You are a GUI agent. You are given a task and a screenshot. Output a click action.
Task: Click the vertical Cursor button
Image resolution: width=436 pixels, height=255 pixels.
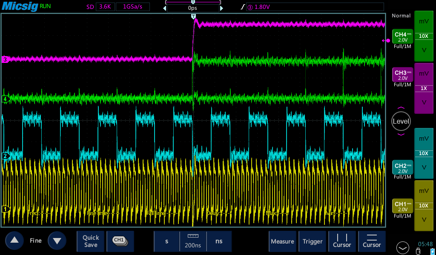[x=342, y=241]
